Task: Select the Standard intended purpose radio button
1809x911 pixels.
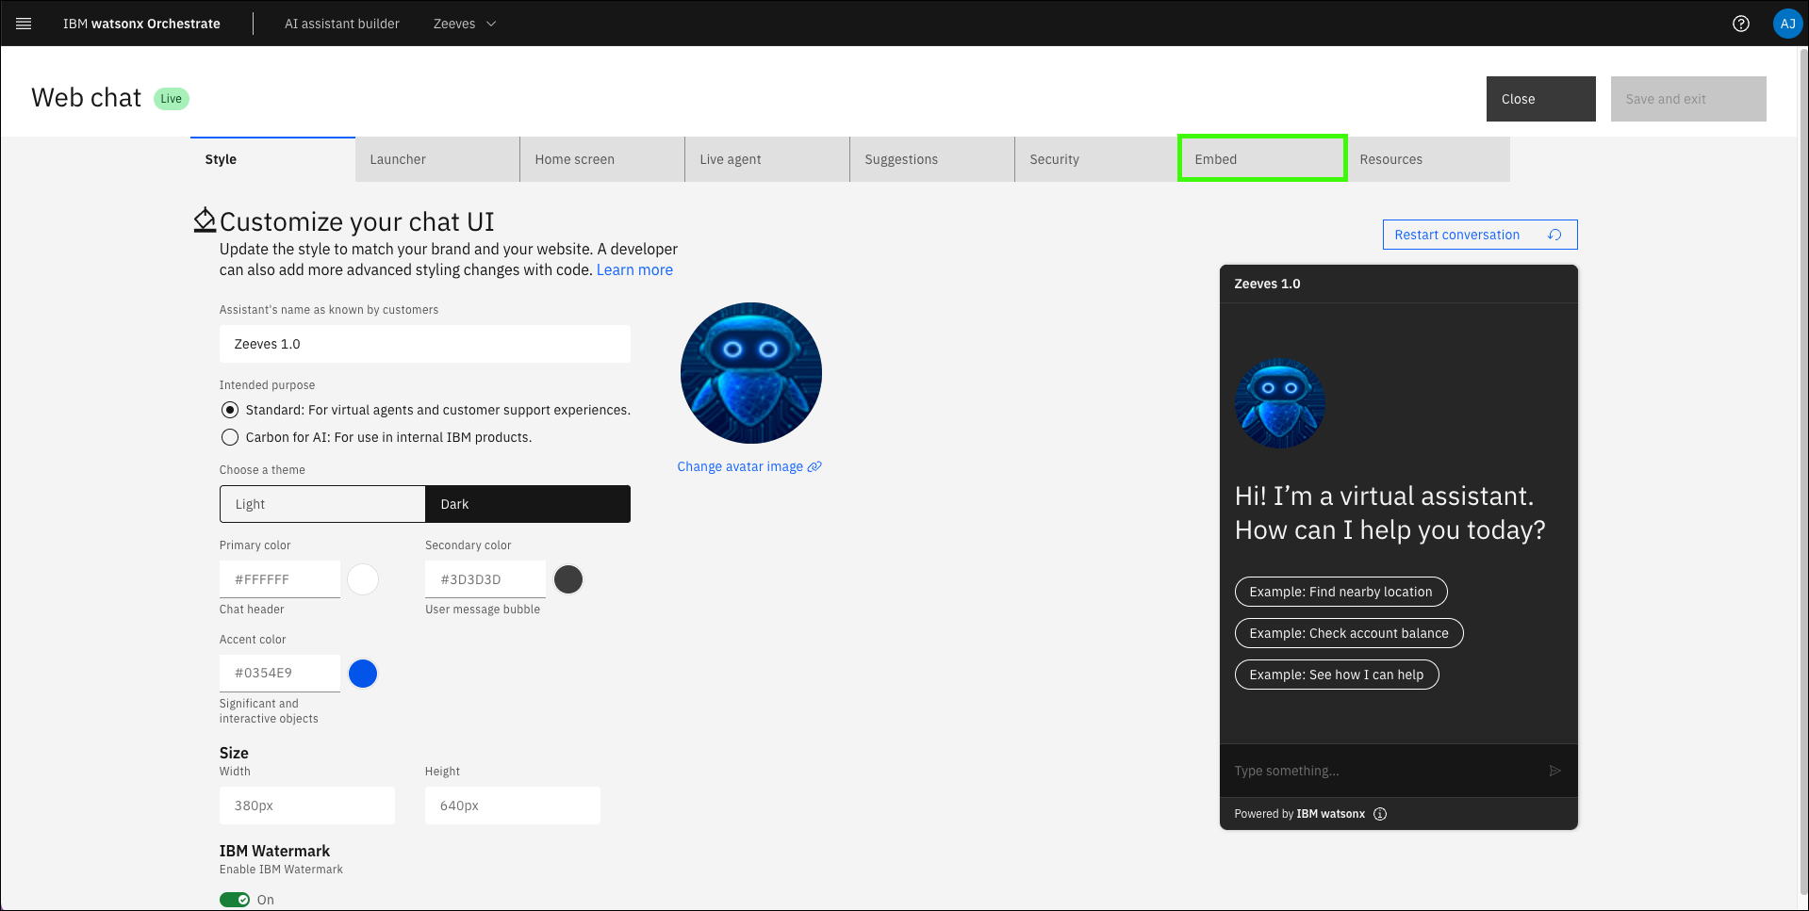Action: [x=230, y=410]
